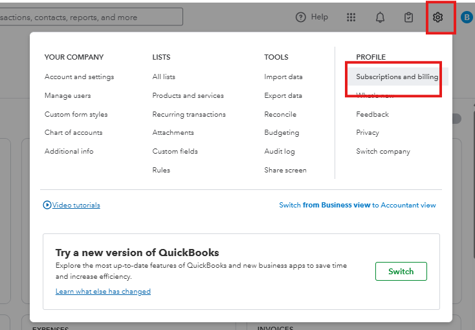The image size is (475, 330).
Task: Open Learn what else has changed link
Action: pos(103,292)
